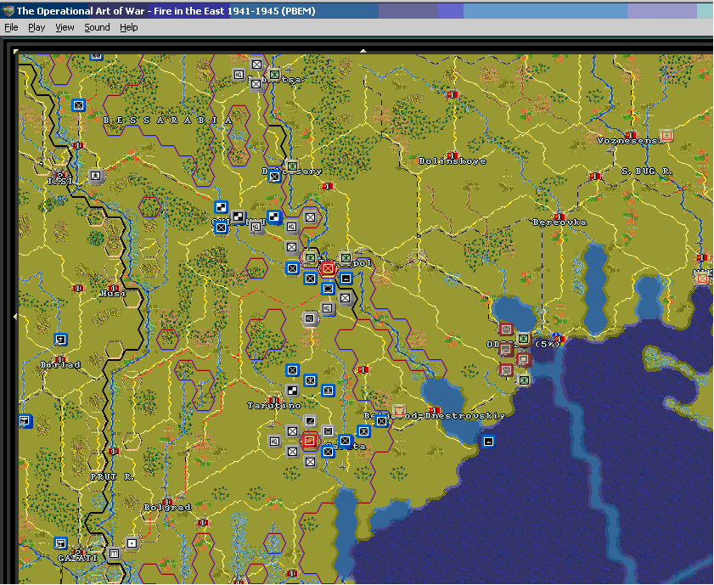714x585 pixels.
Task: Select the red MP unit near Sarata
Action: click(x=310, y=441)
